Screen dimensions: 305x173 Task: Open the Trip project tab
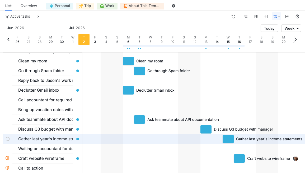(x=85, y=6)
